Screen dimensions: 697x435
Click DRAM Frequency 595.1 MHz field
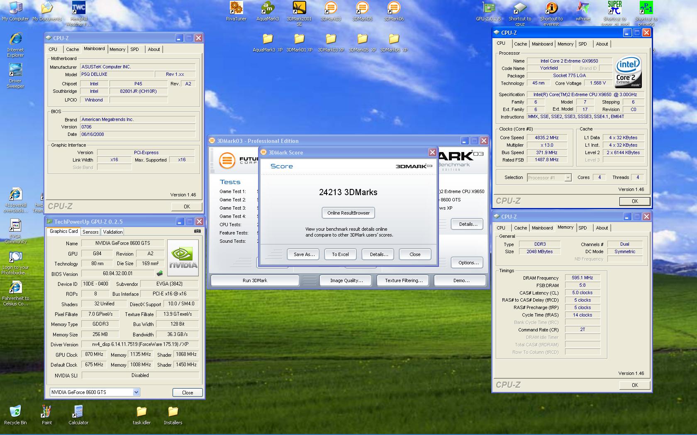tap(582, 278)
